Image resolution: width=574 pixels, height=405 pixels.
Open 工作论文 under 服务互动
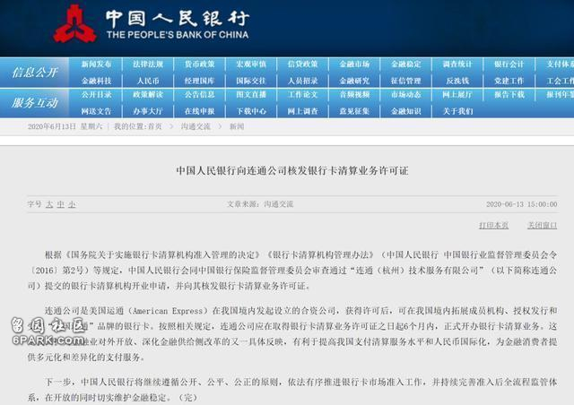tap(303, 95)
